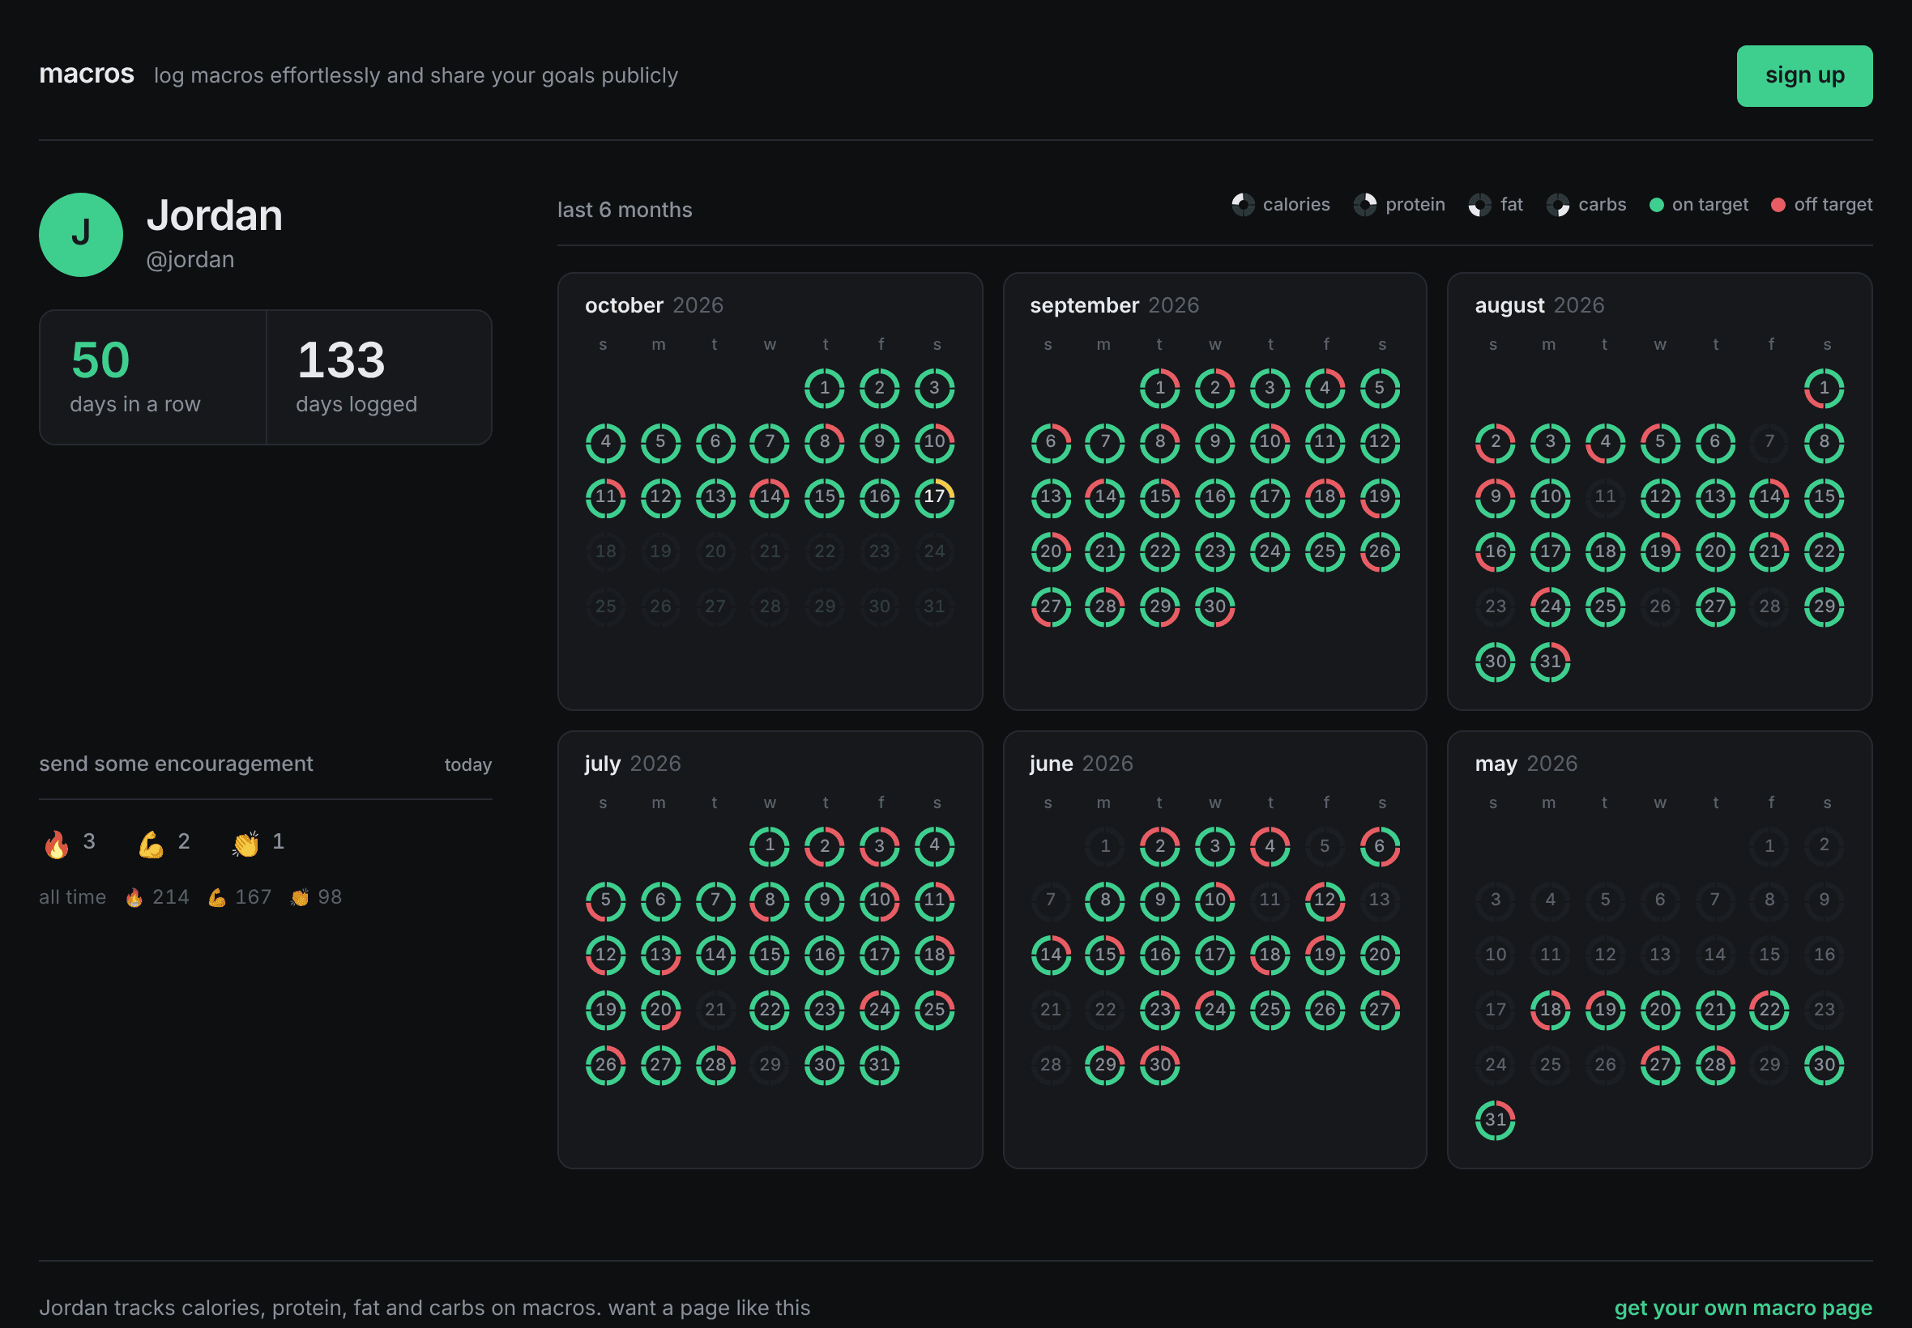Click the june 2026 month heading
Image resolution: width=1912 pixels, height=1328 pixels.
click(x=1081, y=764)
